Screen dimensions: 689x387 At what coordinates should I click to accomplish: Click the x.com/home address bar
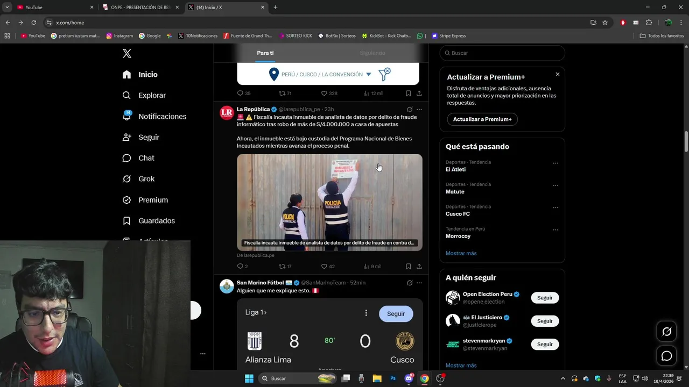pyautogui.click(x=318, y=23)
